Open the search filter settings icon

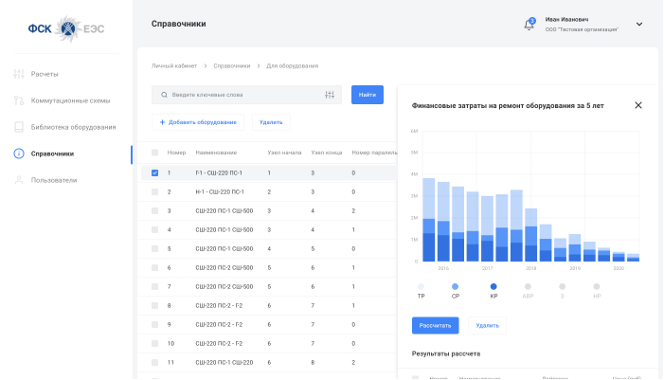coord(330,95)
